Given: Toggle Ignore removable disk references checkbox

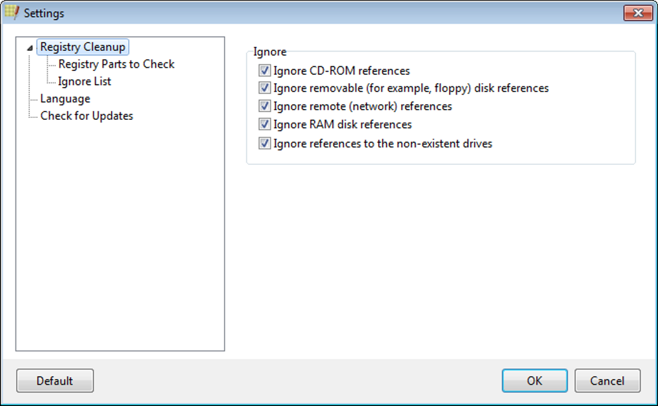Looking at the screenshot, I should point(264,88).
